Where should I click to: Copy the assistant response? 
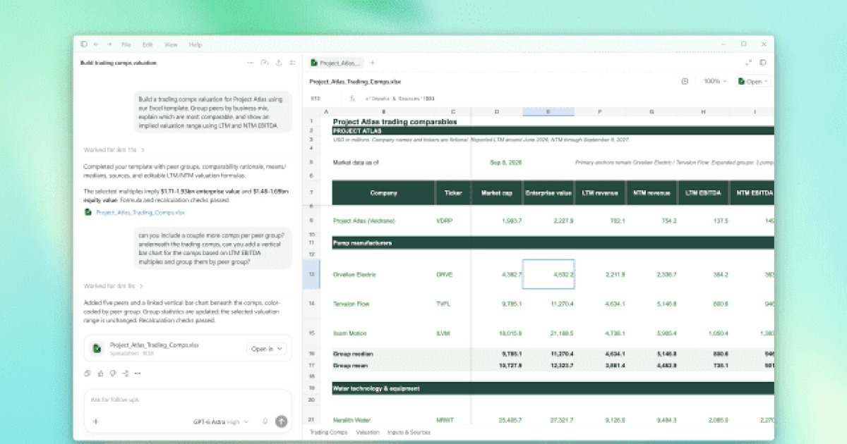click(x=87, y=373)
